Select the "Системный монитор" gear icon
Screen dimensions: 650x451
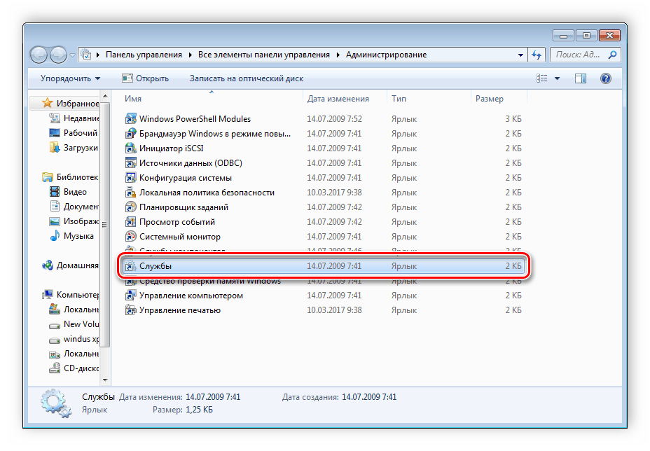[131, 237]
